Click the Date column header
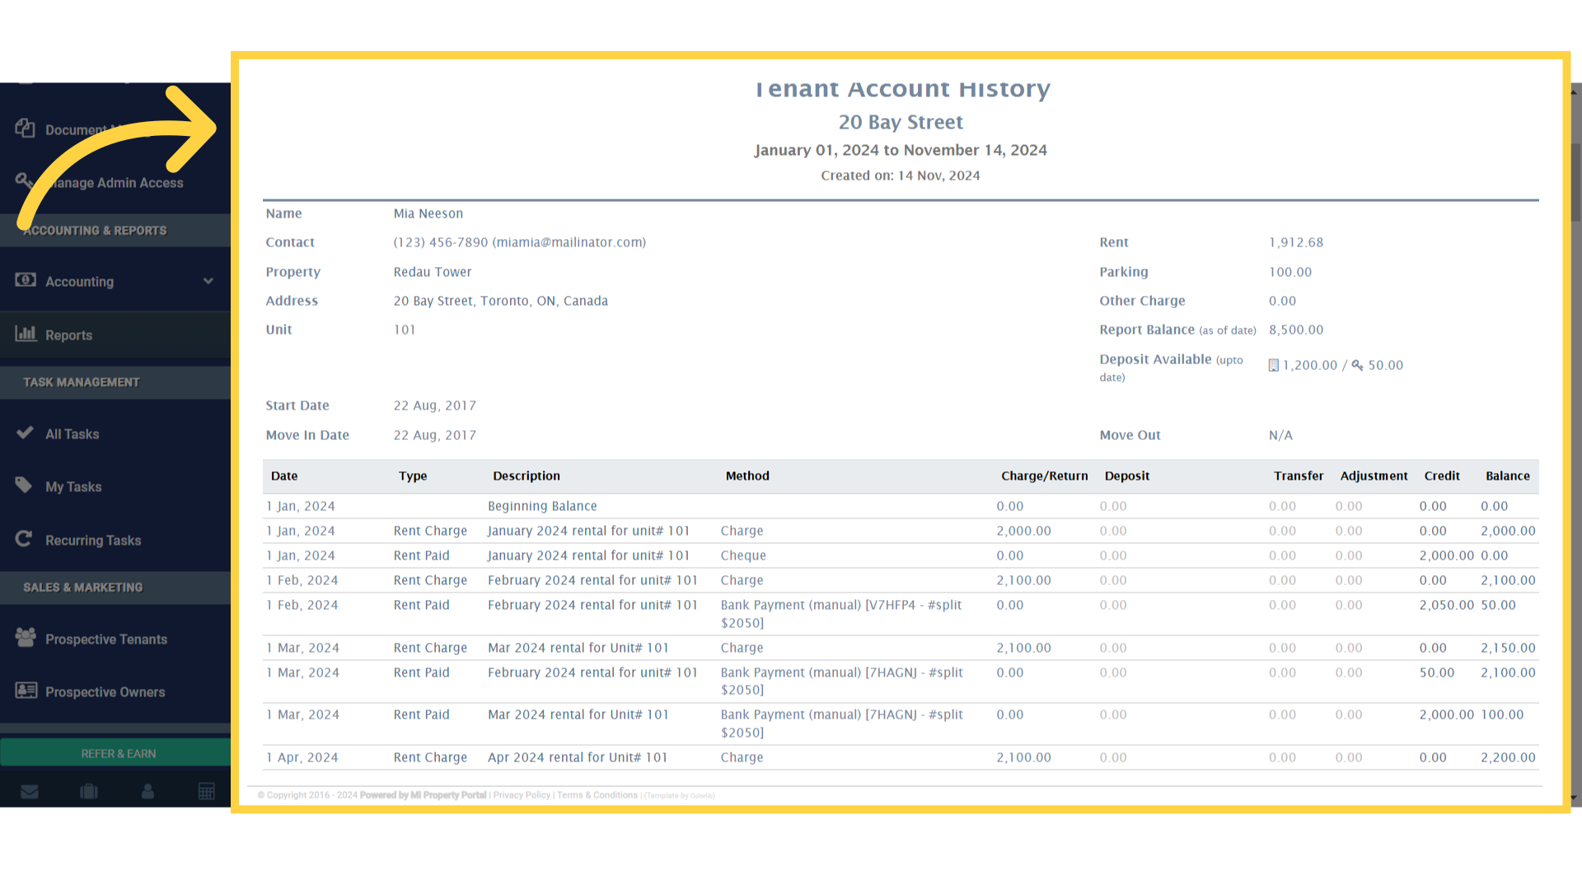Viewport: 1582px width, 890px height. (x=284, y=475)
